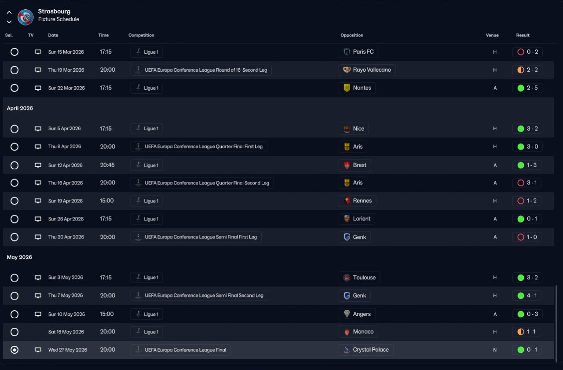Go to previous club with the up chevron
Viewport: 563px width, 370px height.
(9, 12)
